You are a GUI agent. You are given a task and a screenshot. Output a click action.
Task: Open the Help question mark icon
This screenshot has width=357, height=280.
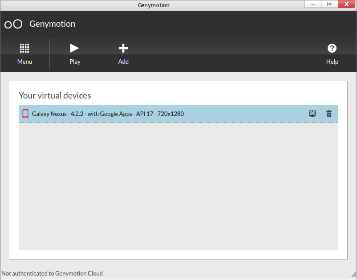point(332,48)
